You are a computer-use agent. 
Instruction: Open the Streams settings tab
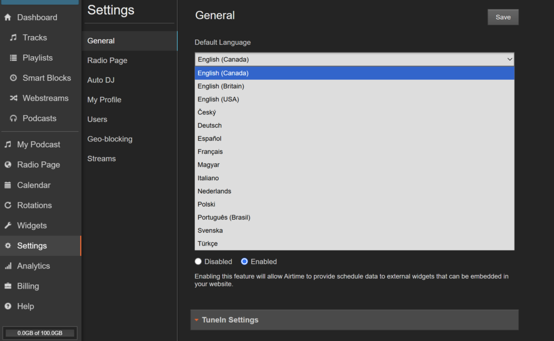point(129,159)
